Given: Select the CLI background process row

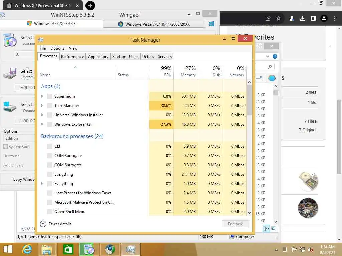Looking at the screenshot, I should tap(142, 146).
